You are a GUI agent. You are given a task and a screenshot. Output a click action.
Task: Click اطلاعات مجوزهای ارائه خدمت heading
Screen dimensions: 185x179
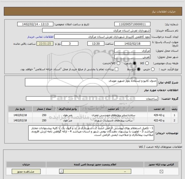click(161, 147)
